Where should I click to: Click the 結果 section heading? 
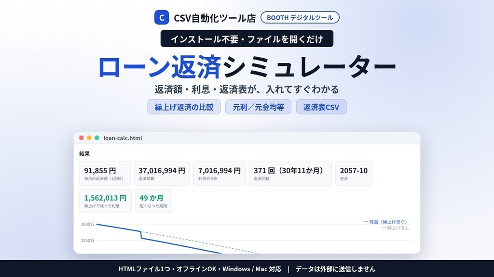click(x=84, y=153)
